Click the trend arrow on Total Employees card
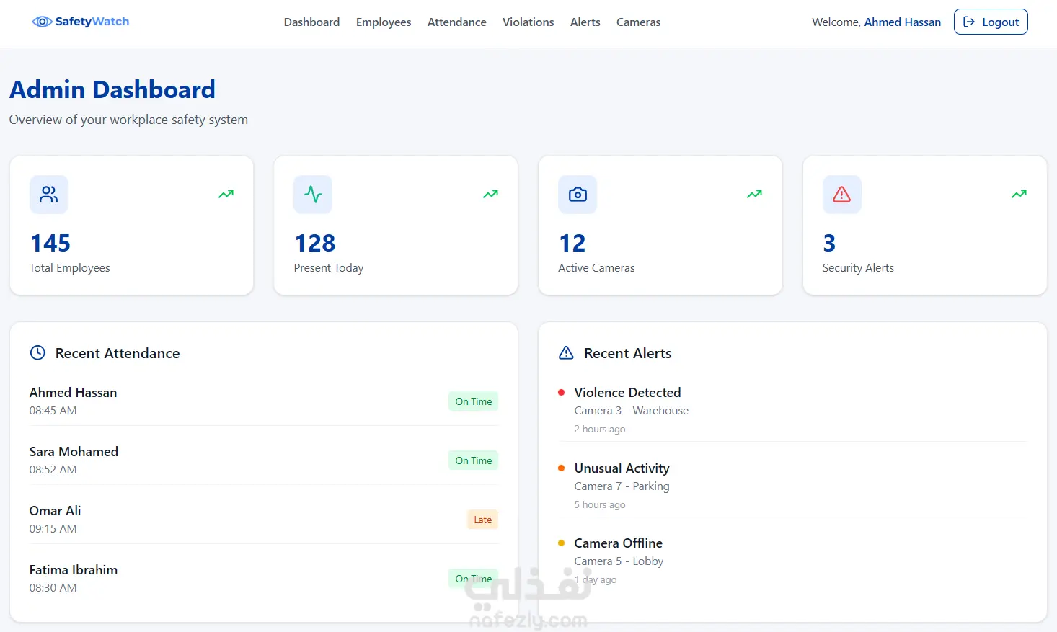This screenshot has width=1057, height=632. pos(226,194)
